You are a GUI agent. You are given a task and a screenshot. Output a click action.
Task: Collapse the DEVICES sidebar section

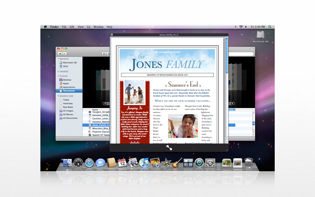[x=58, y=59]
